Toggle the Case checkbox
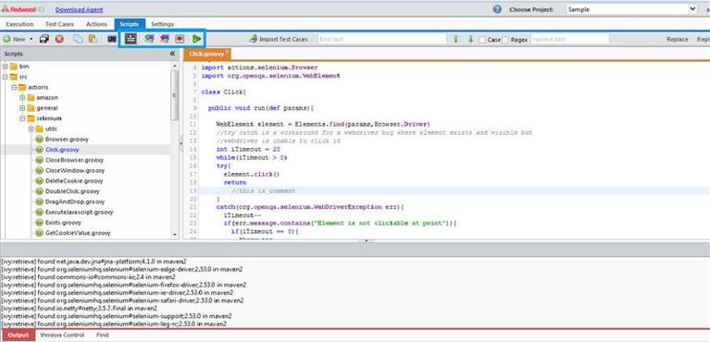The height and width of the screenshot is (342, 710). click(482, 40)
